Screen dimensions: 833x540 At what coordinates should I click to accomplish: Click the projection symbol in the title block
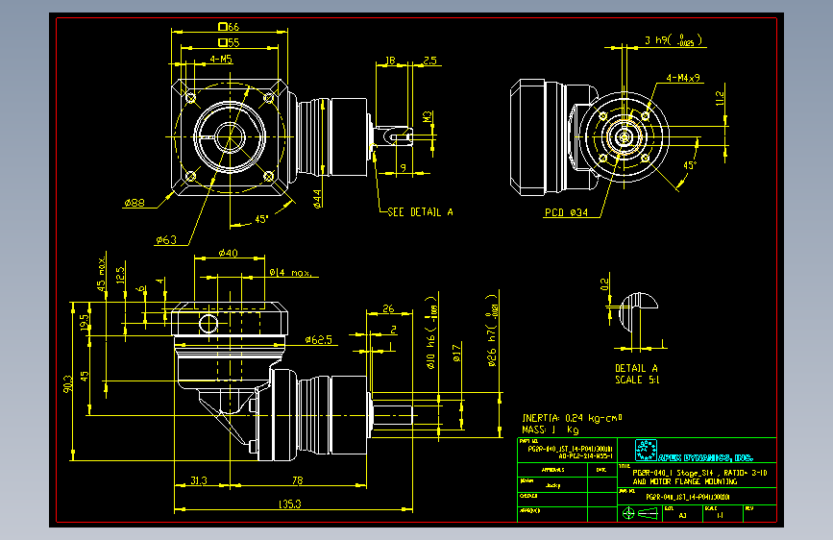click(640, 513)
